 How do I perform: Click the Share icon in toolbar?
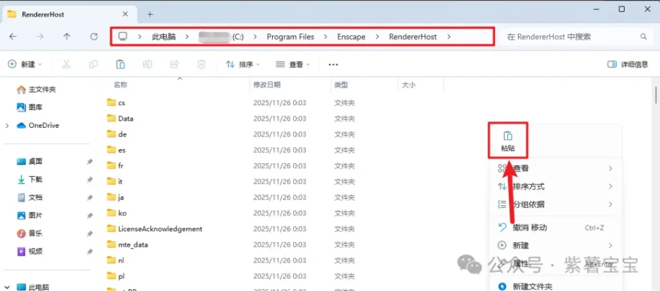point(174,65)
